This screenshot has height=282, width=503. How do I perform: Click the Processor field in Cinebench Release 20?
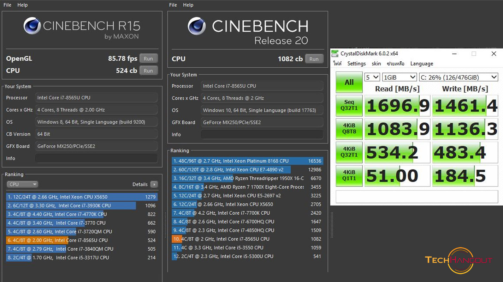click(262, 86)
